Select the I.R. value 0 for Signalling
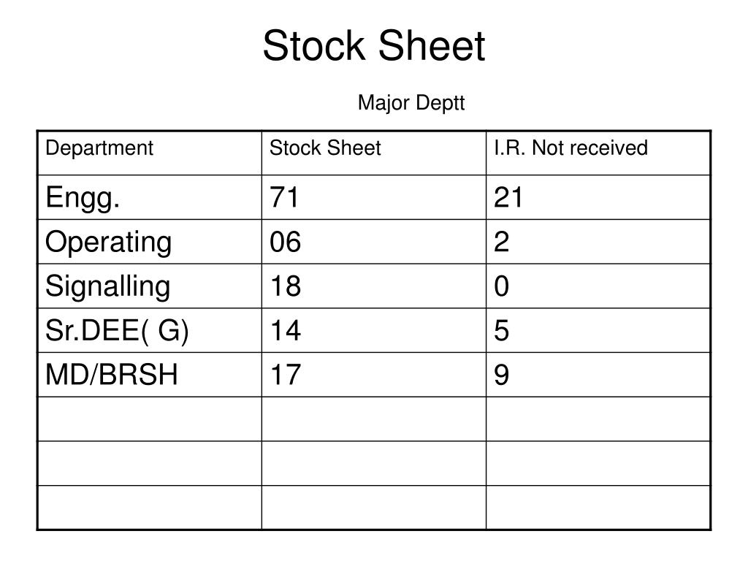The height and width of the screenshot is (561, 748). (501, 286)
